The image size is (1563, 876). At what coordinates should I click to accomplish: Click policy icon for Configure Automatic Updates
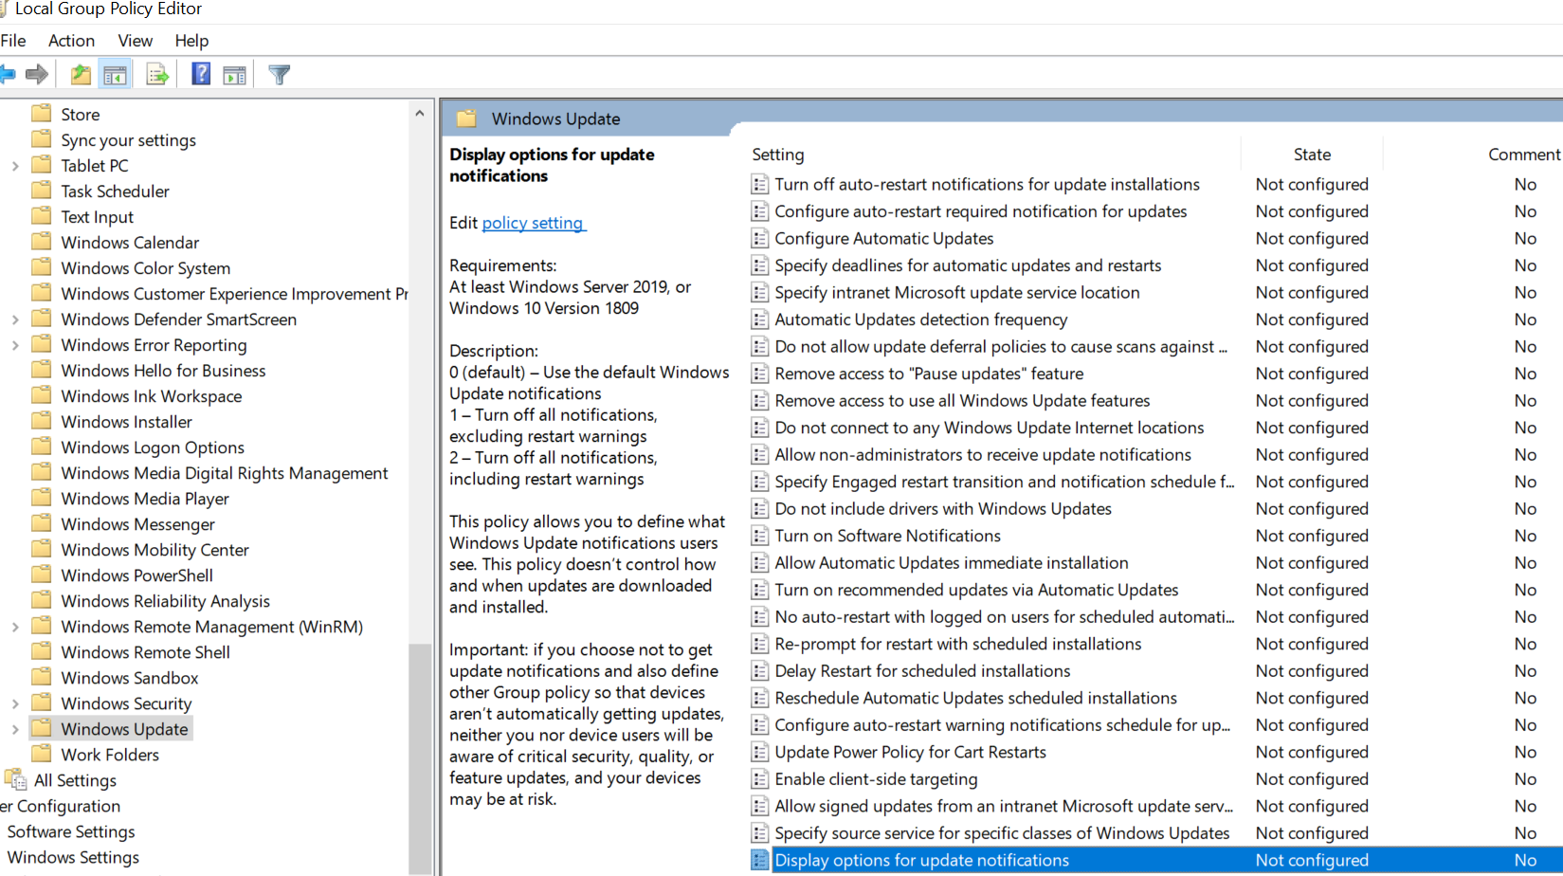pyautogui.click(x=759, y=238)
